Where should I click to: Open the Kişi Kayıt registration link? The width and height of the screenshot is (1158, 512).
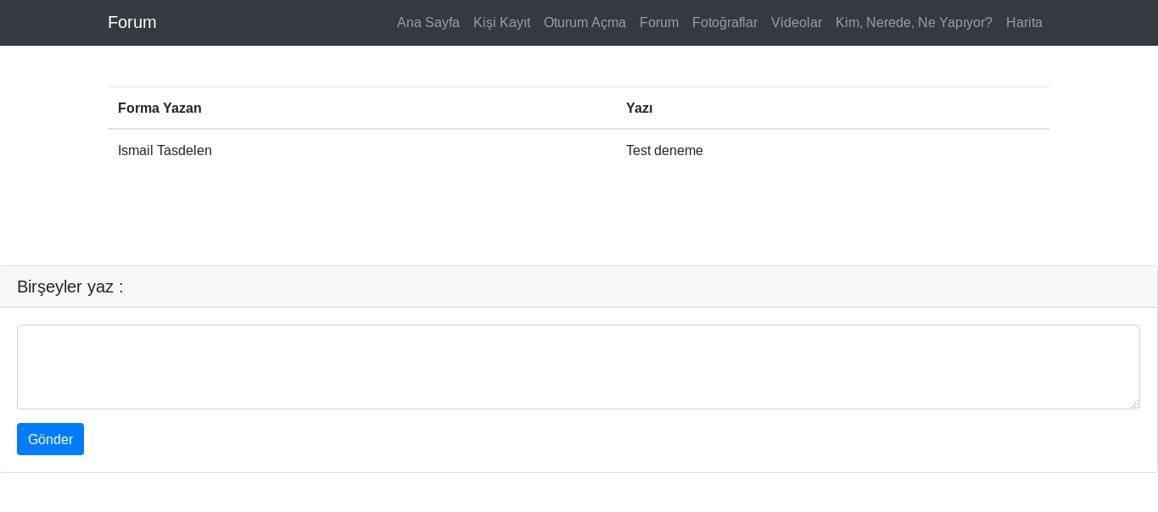click(501, 23)
